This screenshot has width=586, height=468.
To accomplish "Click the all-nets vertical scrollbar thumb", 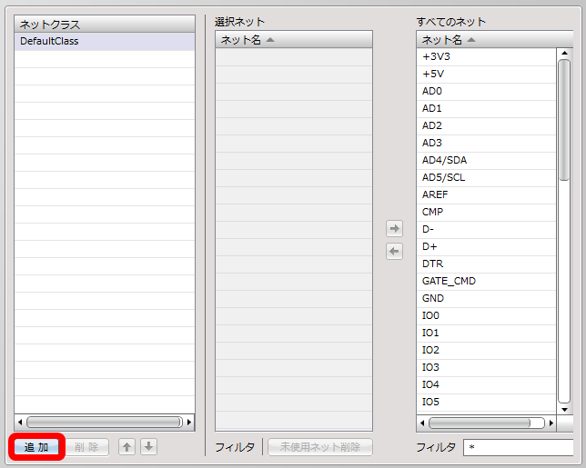I will pos(564,119).
